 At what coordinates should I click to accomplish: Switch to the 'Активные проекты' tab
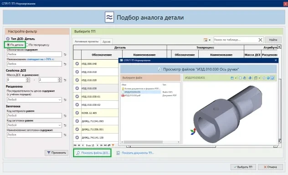point(87,41)
